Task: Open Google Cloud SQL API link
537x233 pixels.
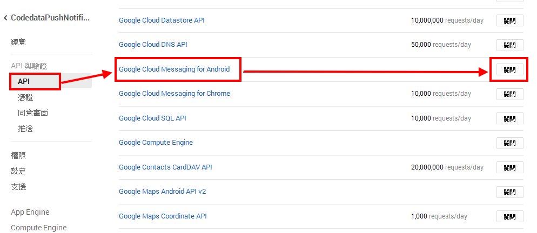Action: point(152,118)
